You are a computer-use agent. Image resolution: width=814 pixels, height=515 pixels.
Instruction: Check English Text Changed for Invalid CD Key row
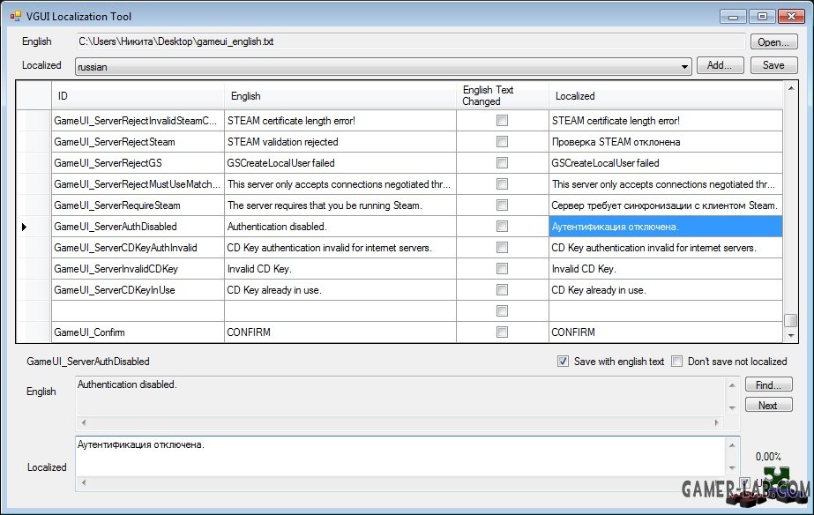click(502, 268)
